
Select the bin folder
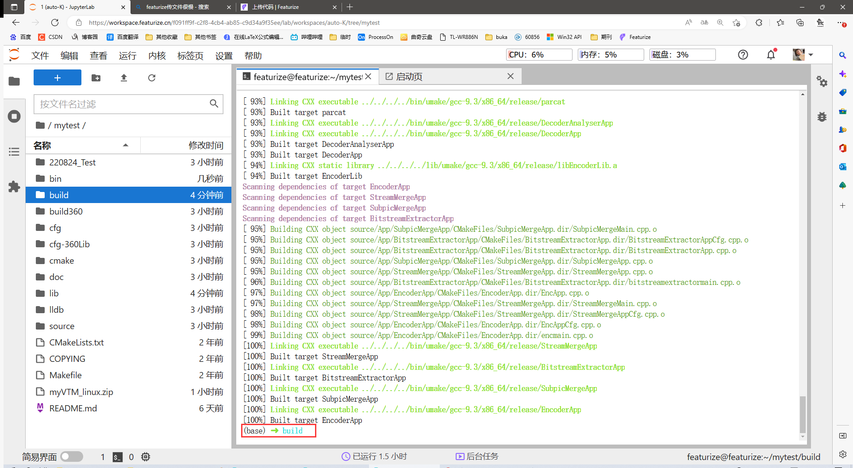click(x=128, y=179)
